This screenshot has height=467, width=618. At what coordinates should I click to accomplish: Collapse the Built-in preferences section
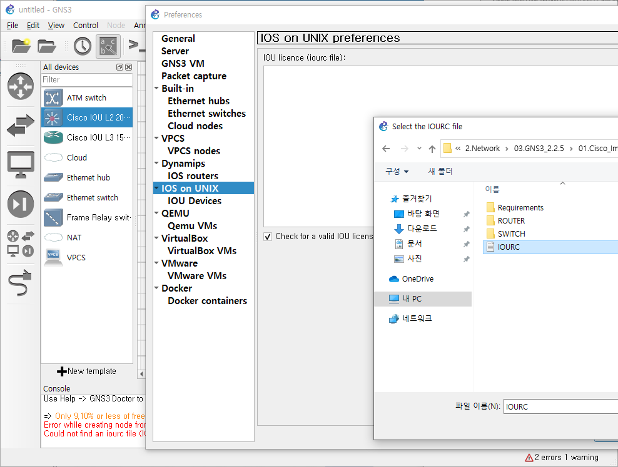(157, 88)
